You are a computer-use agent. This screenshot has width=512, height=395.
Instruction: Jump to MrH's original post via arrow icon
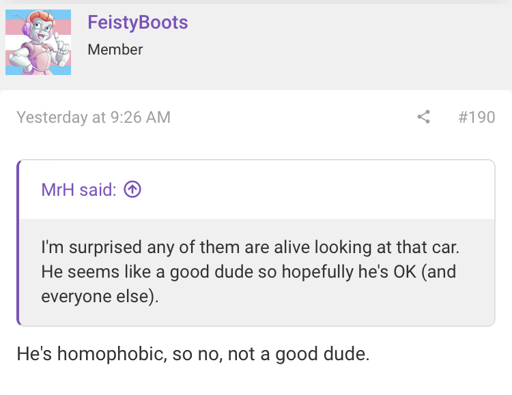pyautogui.click(x=132, y=190)
